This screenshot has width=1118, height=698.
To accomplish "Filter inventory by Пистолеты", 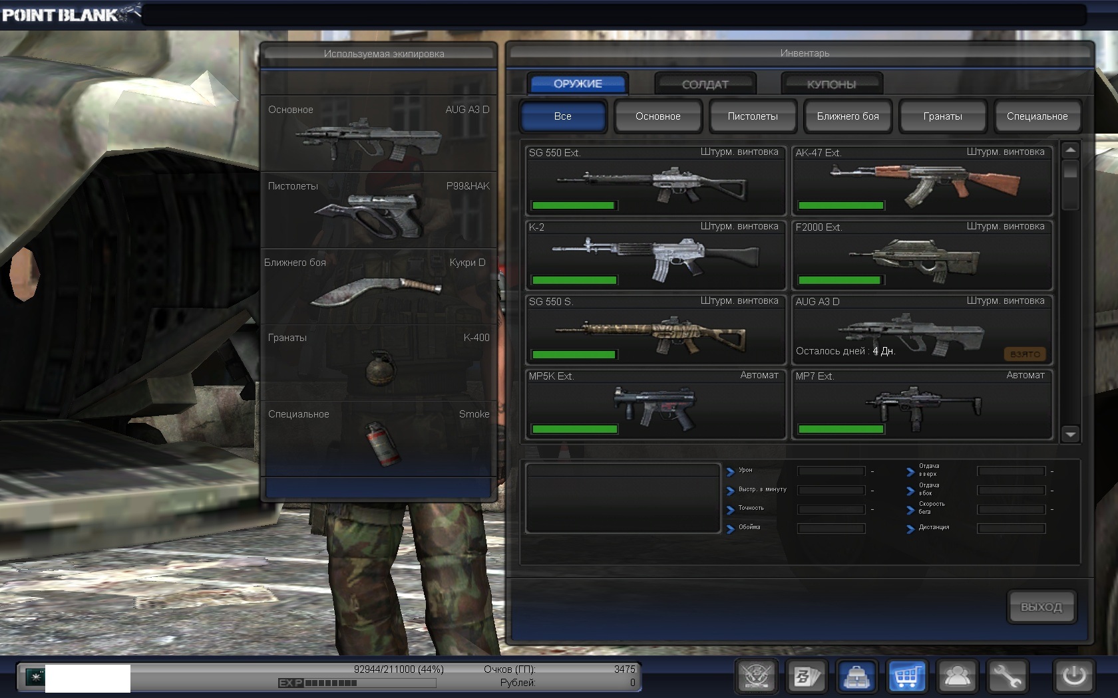I will point(753,116).
